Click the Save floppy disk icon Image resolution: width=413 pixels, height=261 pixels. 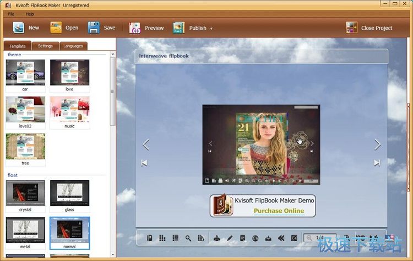94,28
